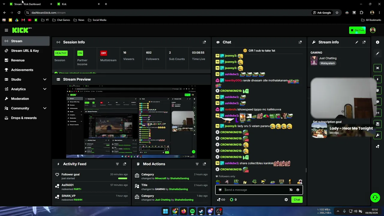This screenshot has height=216, width=384.
Task: Click the chat identity badge icon
Action: tap(220, 190)
